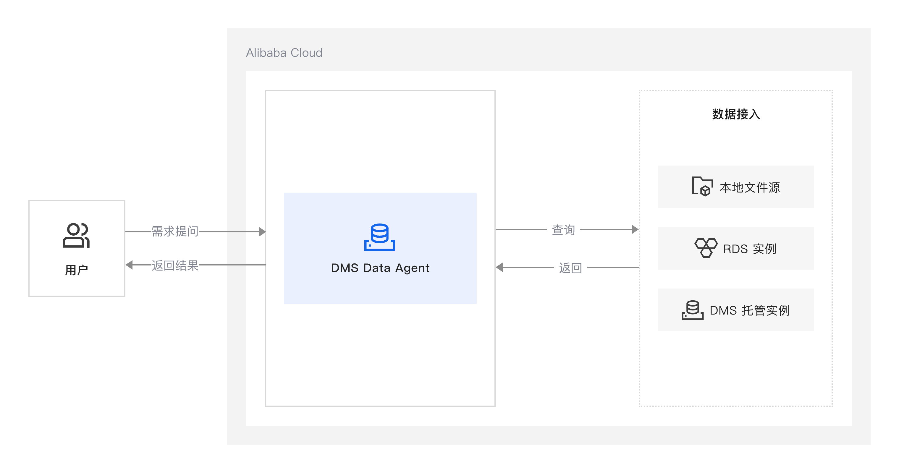Click the 返回 label between agent and data
Image resolution: width=899 pixels, height=473 pixels.
coord(570,268)
